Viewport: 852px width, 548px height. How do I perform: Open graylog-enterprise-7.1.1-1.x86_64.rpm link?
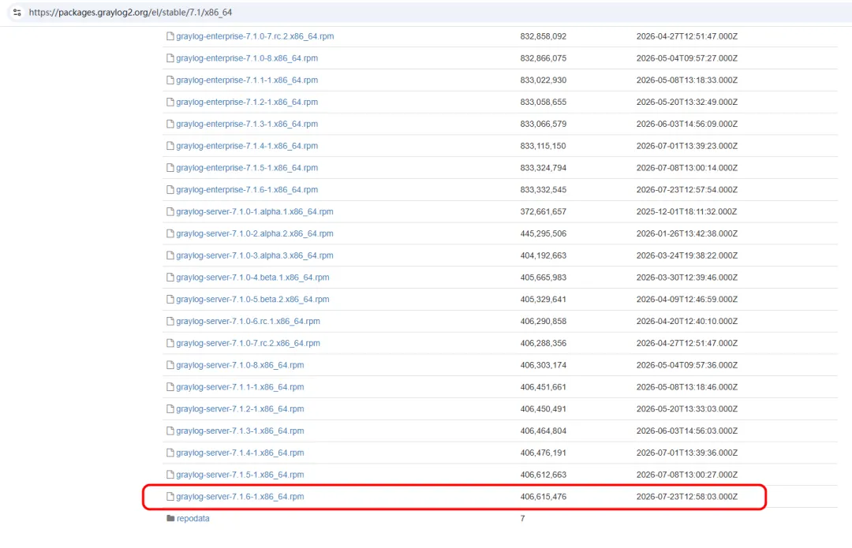[247, 80]
